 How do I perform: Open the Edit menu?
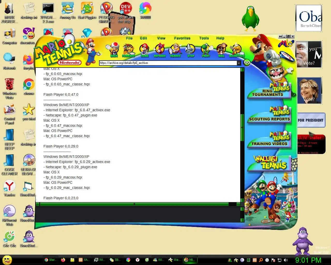(144, 38)
